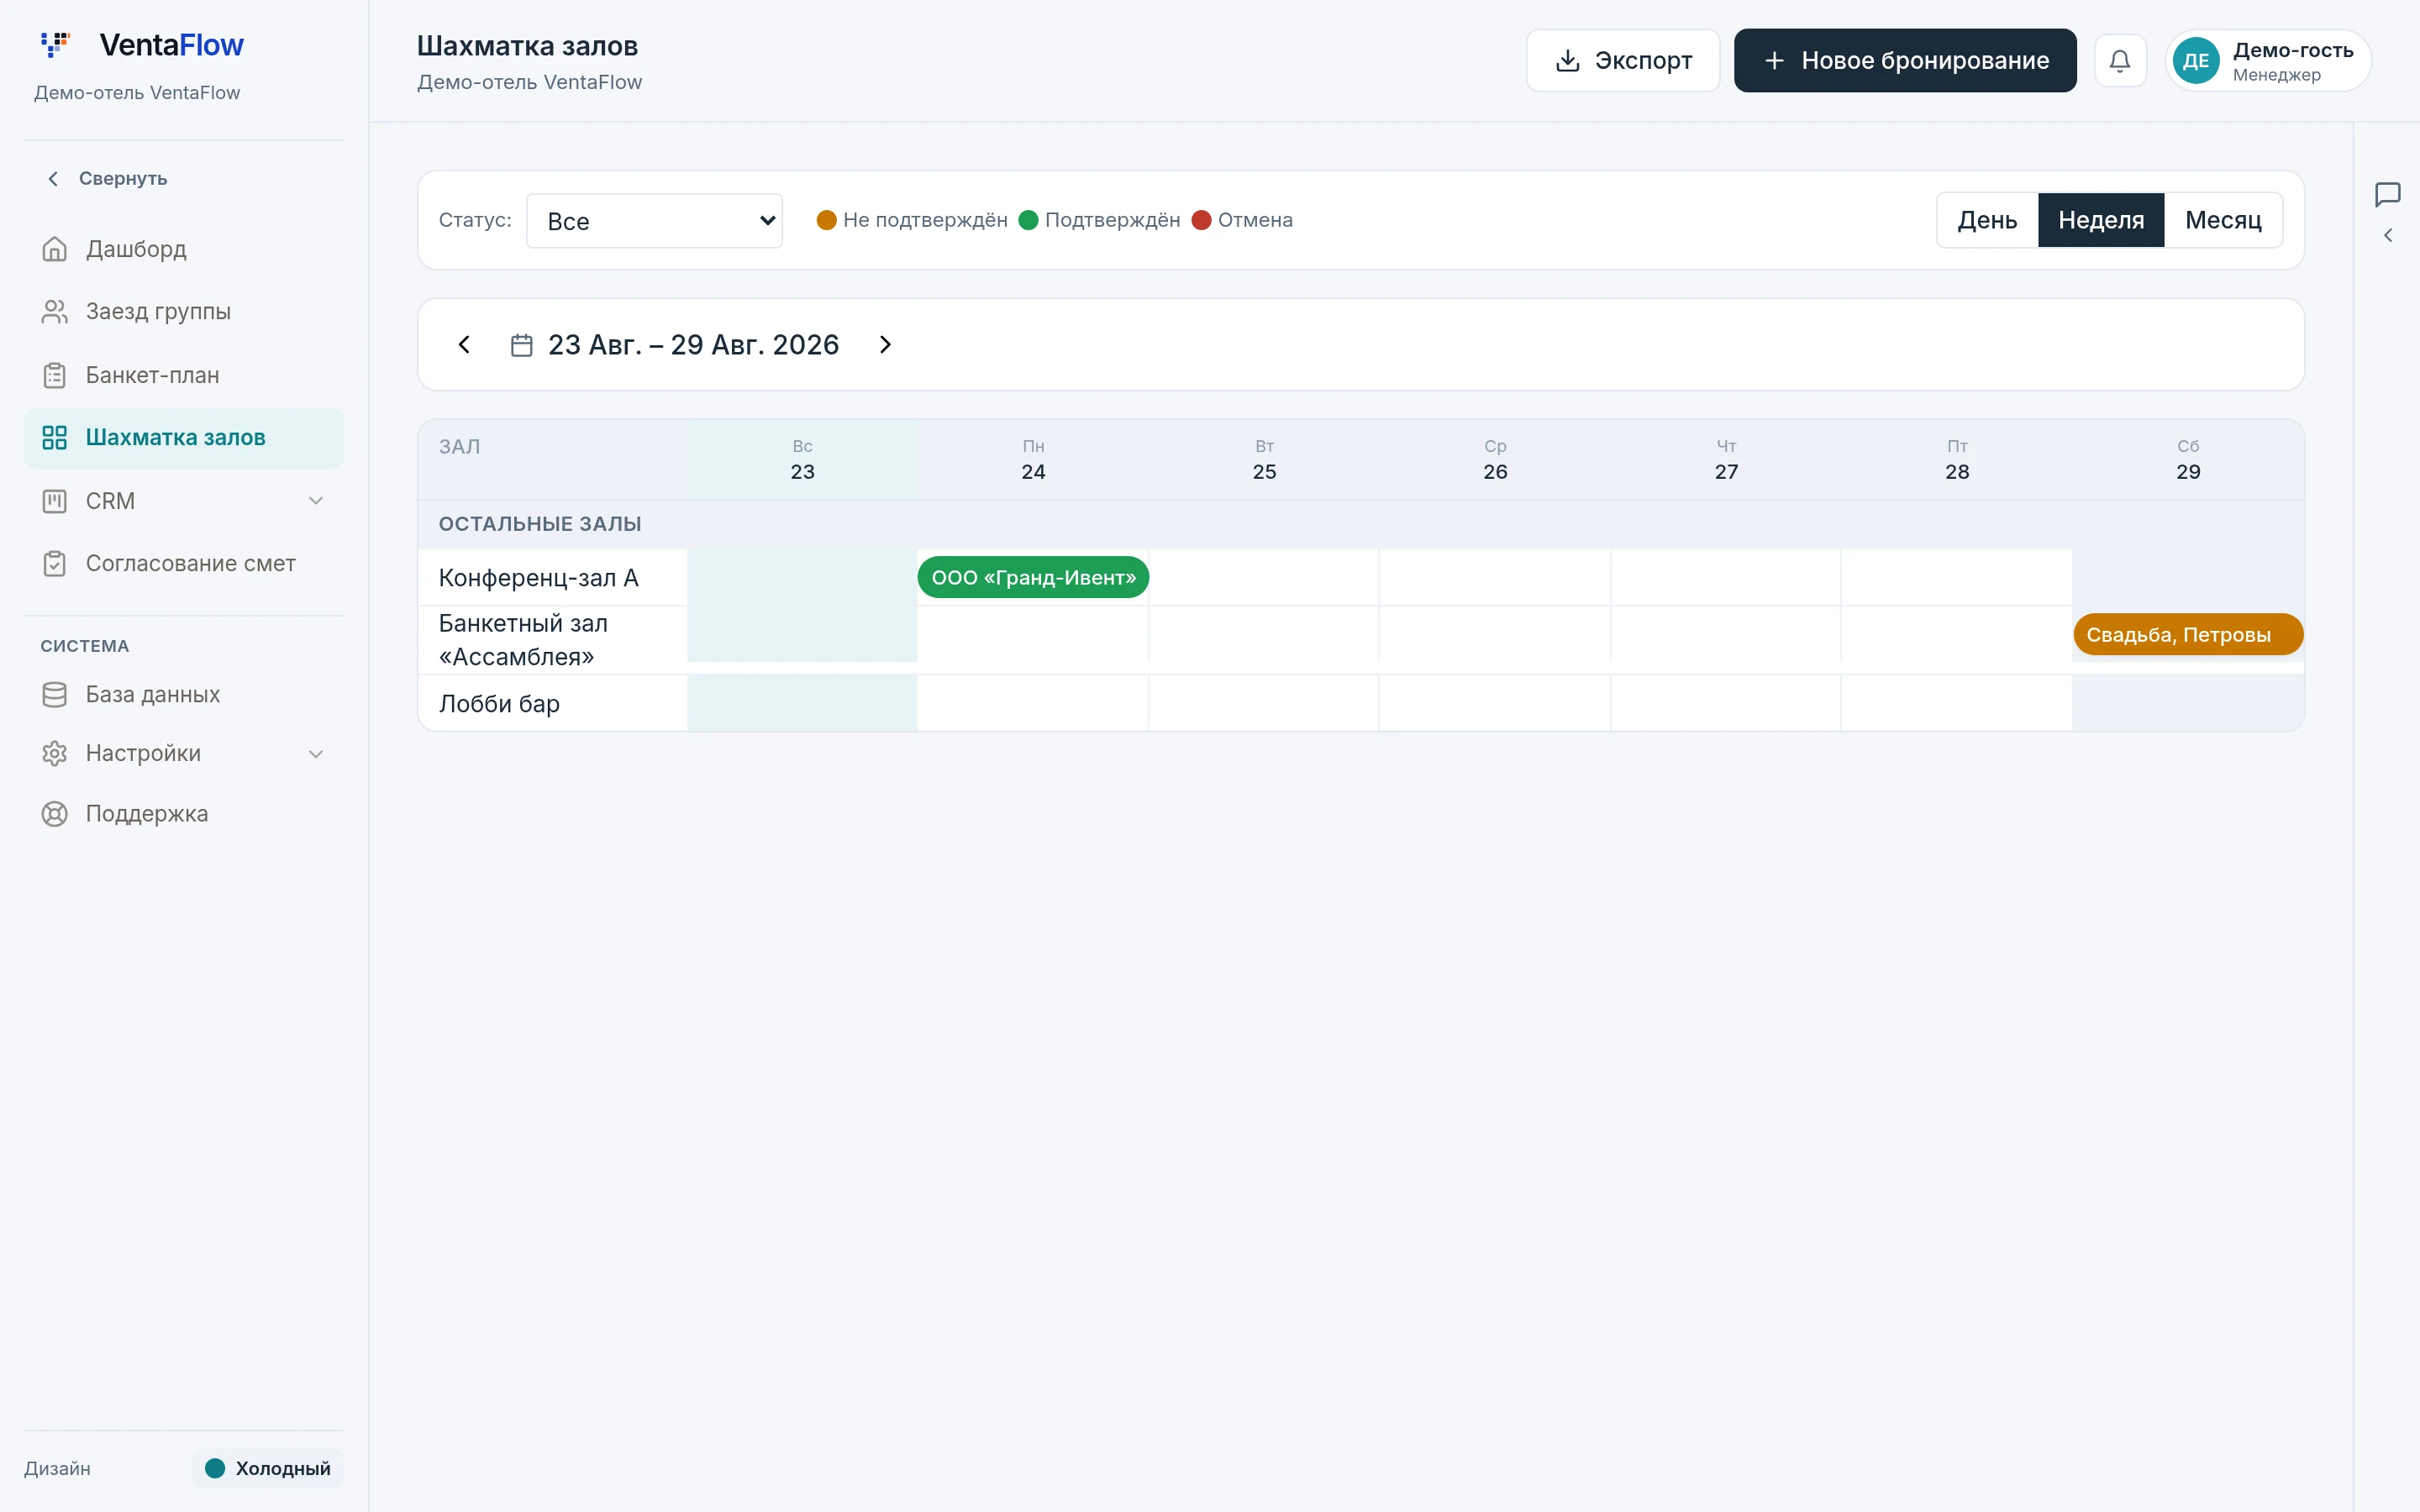The width and height of the screenshot is (2420, 1512).
Task: Click the Дашборд home icon
Action: pyautogui.click(x=54, y=249)
